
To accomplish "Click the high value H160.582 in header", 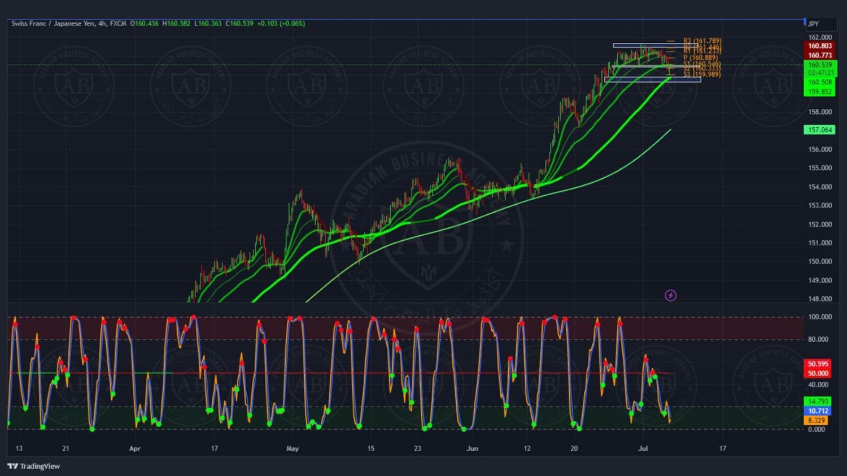I will click(x=176, y=24).
